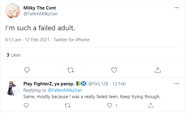The width and height of the screenshot is (186, 115).
Task: Open the reply's 12 Feb date link
Action: pos(119,84)
